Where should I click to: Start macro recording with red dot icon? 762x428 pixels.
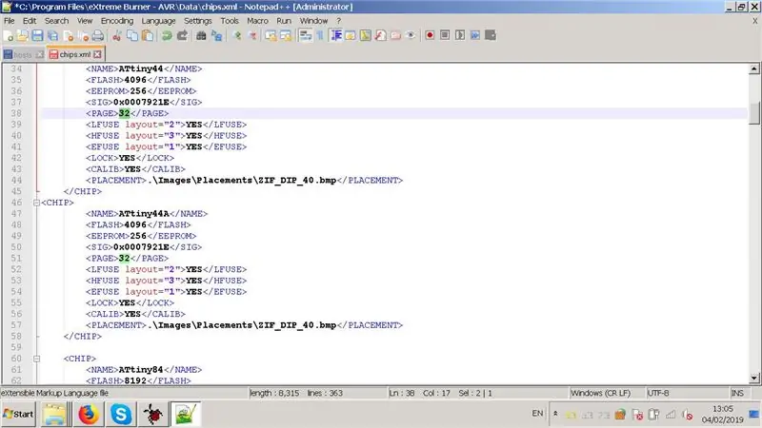coord(430,35)
